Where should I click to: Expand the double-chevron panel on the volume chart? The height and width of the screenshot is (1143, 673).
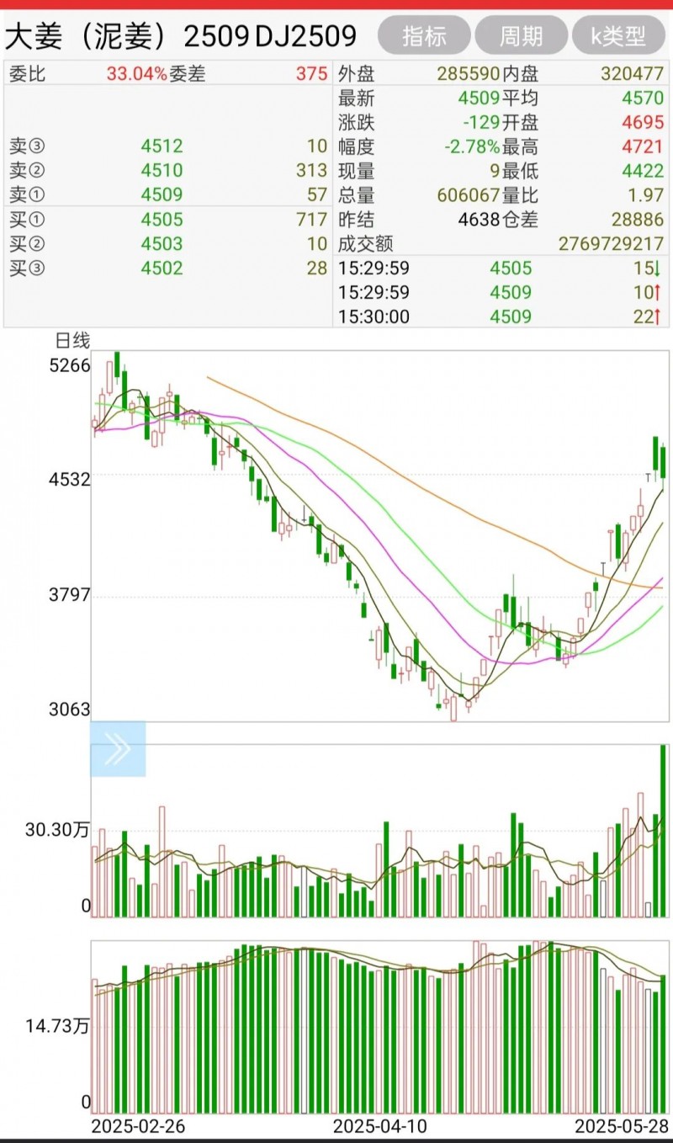tap(118, 749)
